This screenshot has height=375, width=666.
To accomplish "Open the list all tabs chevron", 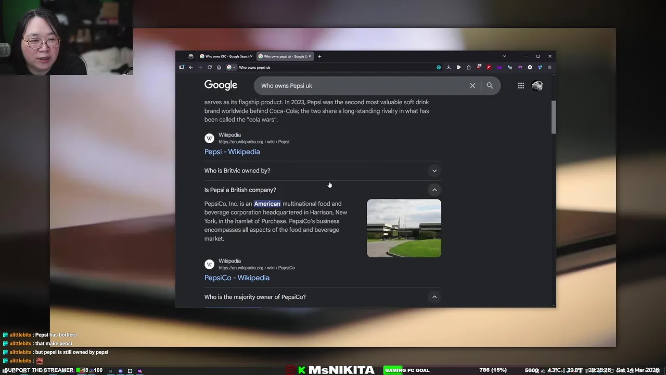I will click(504, 56).
